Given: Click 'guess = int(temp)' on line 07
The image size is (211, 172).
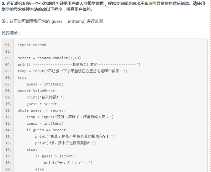Looking at the screenshot, I should pos(45,84).
